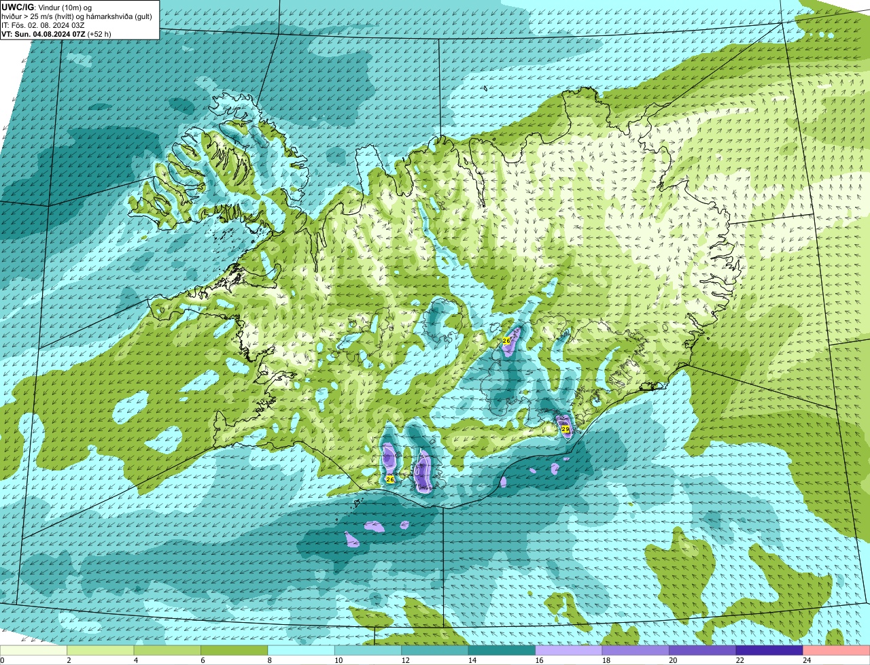Click the yellow 26 gust label near south coast
Viewport: 870px width, 665px height.
tap(389, 479)
